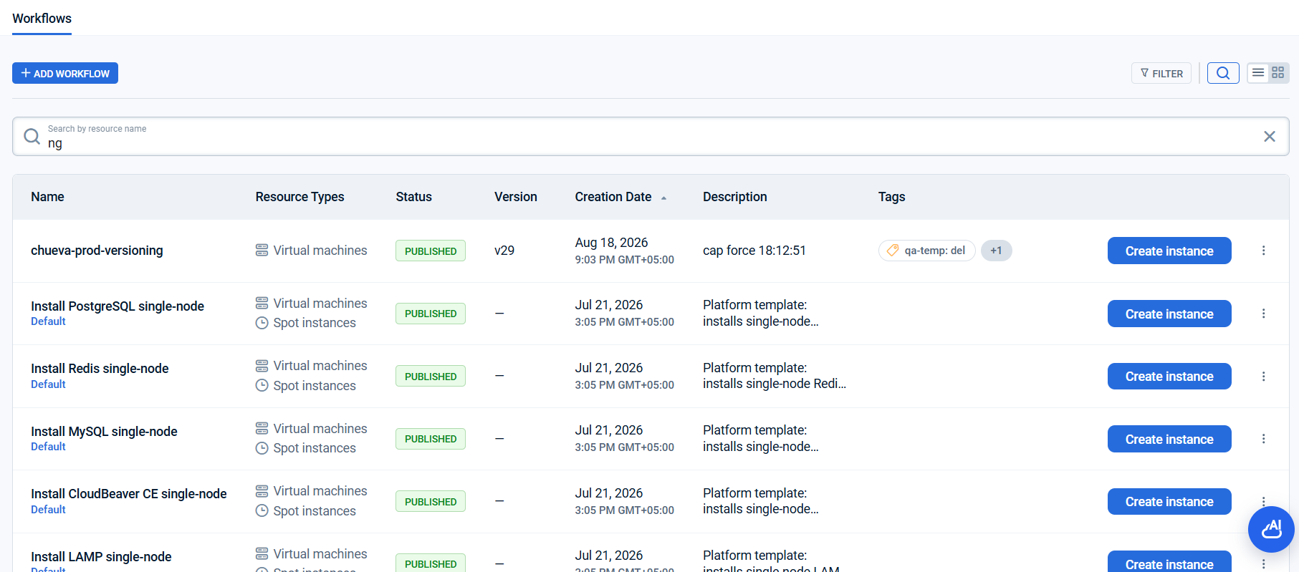Create instance for Install MySQL single-node

click(1169, 439)
